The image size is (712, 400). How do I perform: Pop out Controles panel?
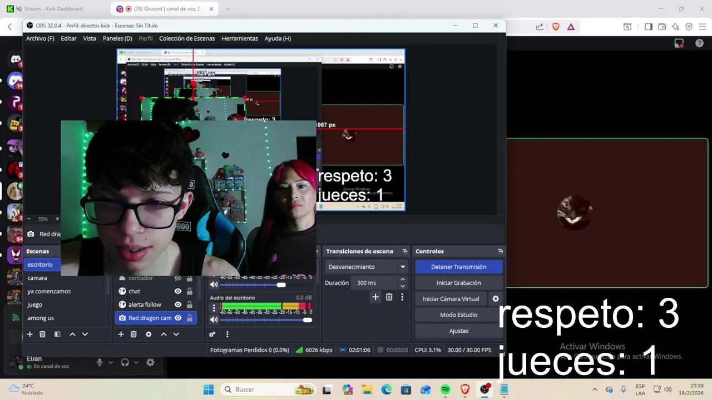pyautogui.click(x=500, y=251)
